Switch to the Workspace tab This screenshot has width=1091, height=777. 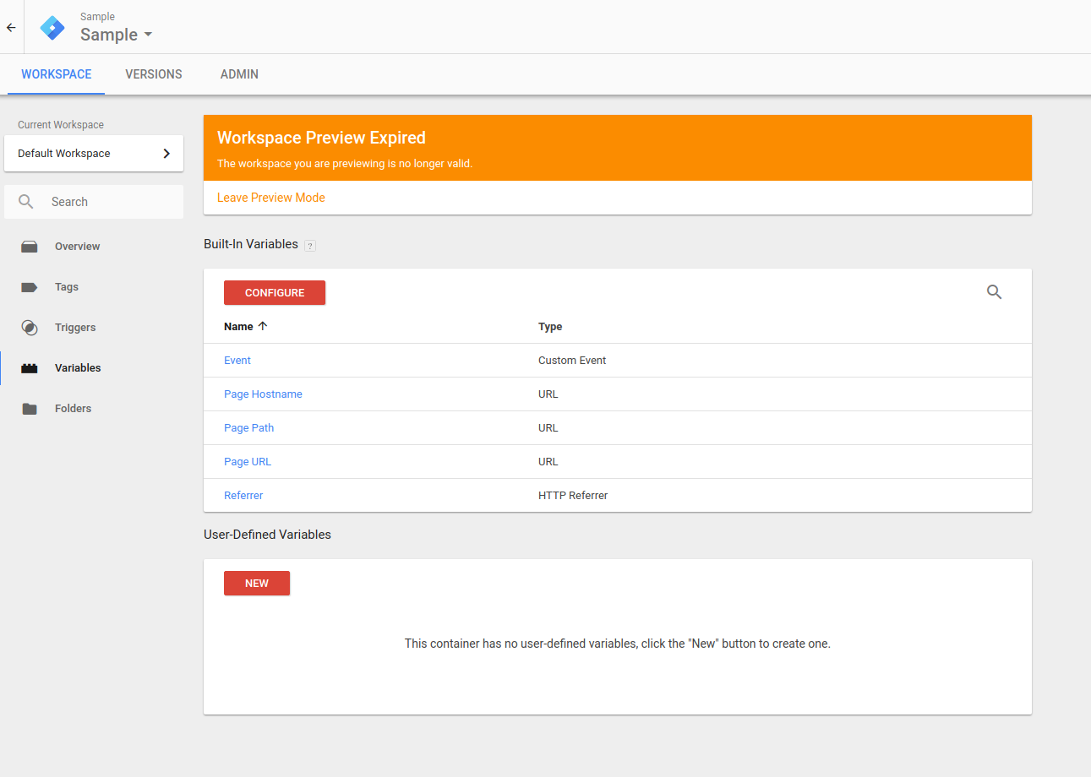coord(57,74)
